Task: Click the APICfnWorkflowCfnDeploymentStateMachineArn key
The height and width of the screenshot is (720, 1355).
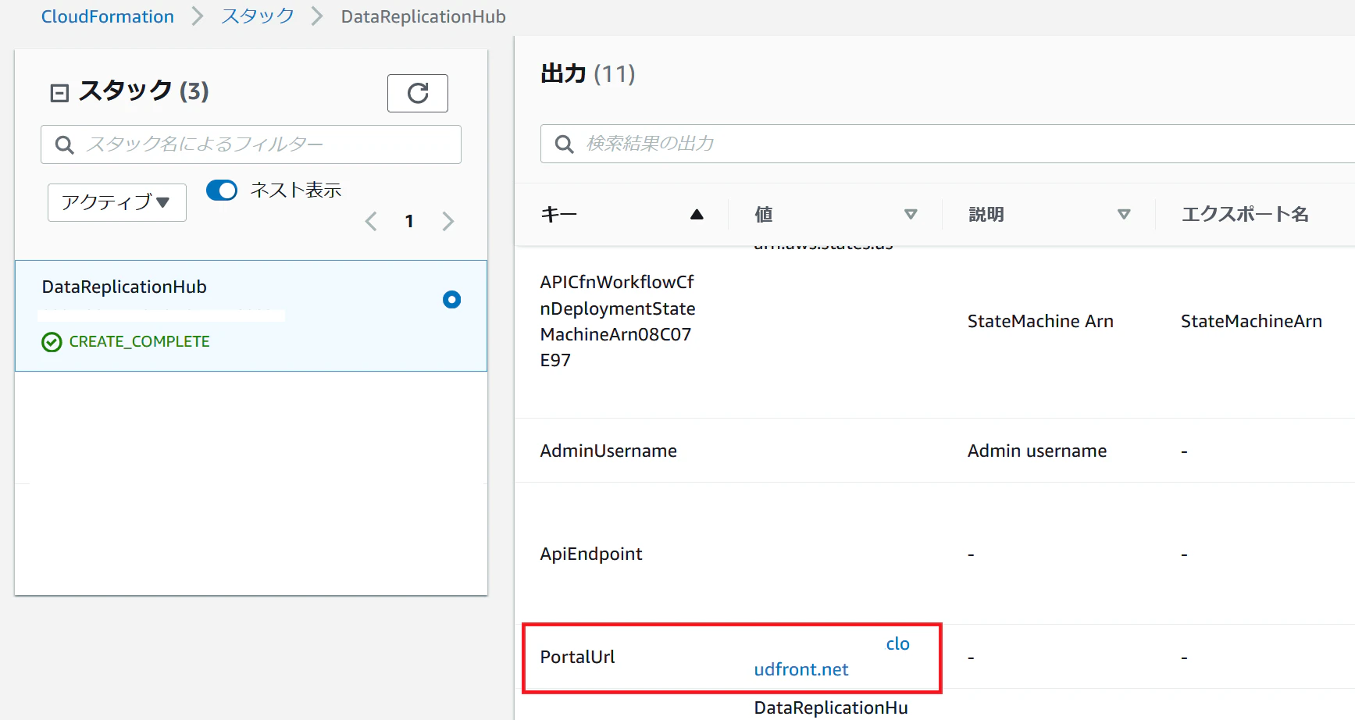Action: click(x=618, y=321)
